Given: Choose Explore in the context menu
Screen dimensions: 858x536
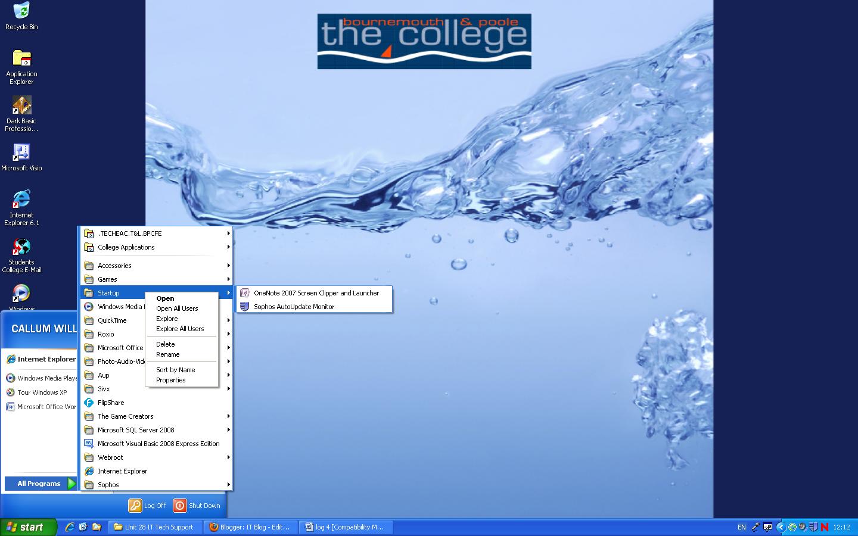Looking at the screenshot, I should [x=182, y=319].
